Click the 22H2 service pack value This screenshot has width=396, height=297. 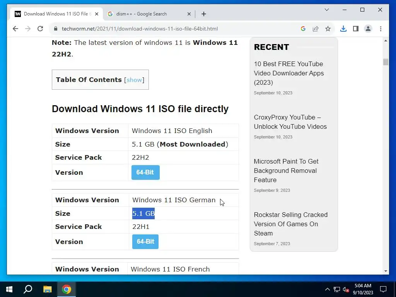(x=140, y=158)
